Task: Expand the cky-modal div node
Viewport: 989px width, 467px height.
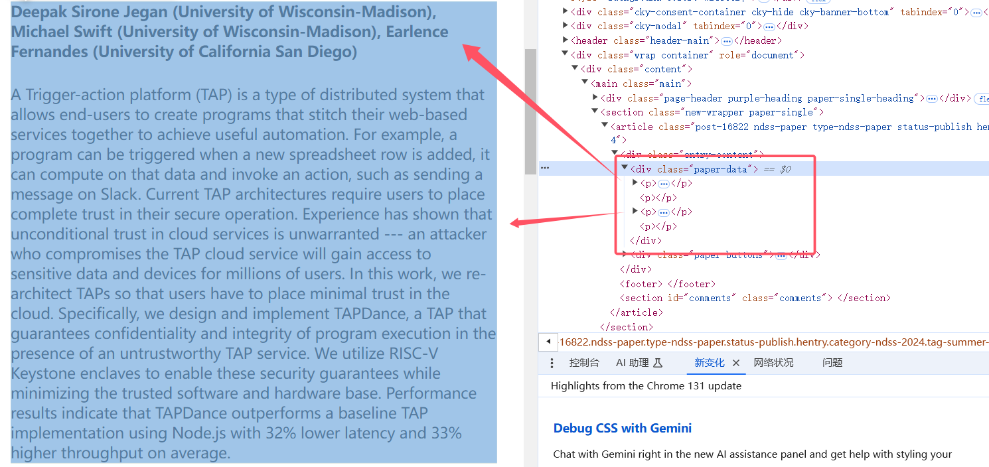Action: 566,26
